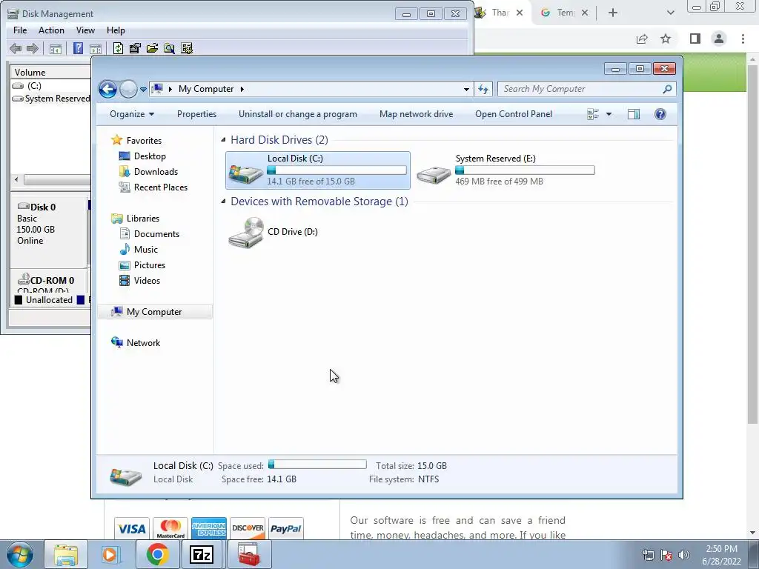Go back in the My Computer window
Screen dimensions: 759x569
coord(107,89)
